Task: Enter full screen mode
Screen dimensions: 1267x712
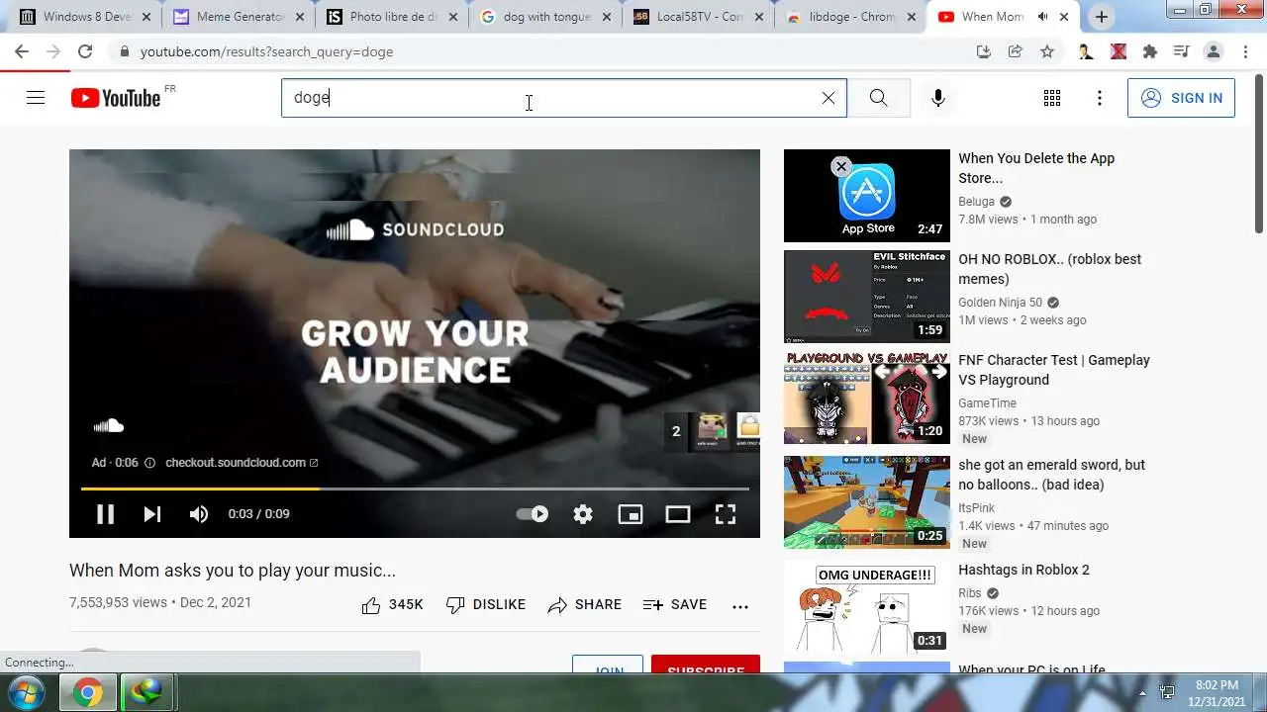Action: [726, 514]
